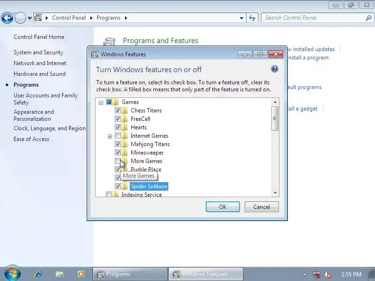
Task: Collapse the Games tree node
Action: (101, 103)
